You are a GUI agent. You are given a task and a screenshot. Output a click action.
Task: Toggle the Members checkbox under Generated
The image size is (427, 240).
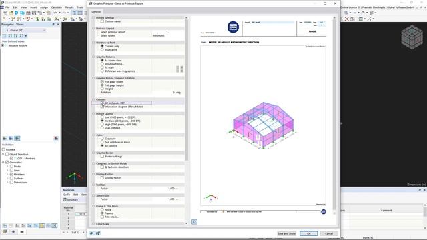pyautogui.click(x=11, y=174)
